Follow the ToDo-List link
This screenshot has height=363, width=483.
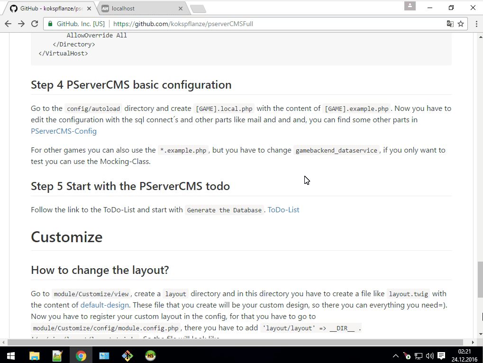click(283, 209)
